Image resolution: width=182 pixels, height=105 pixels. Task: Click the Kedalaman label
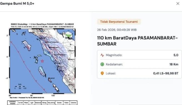coord(114,64)
